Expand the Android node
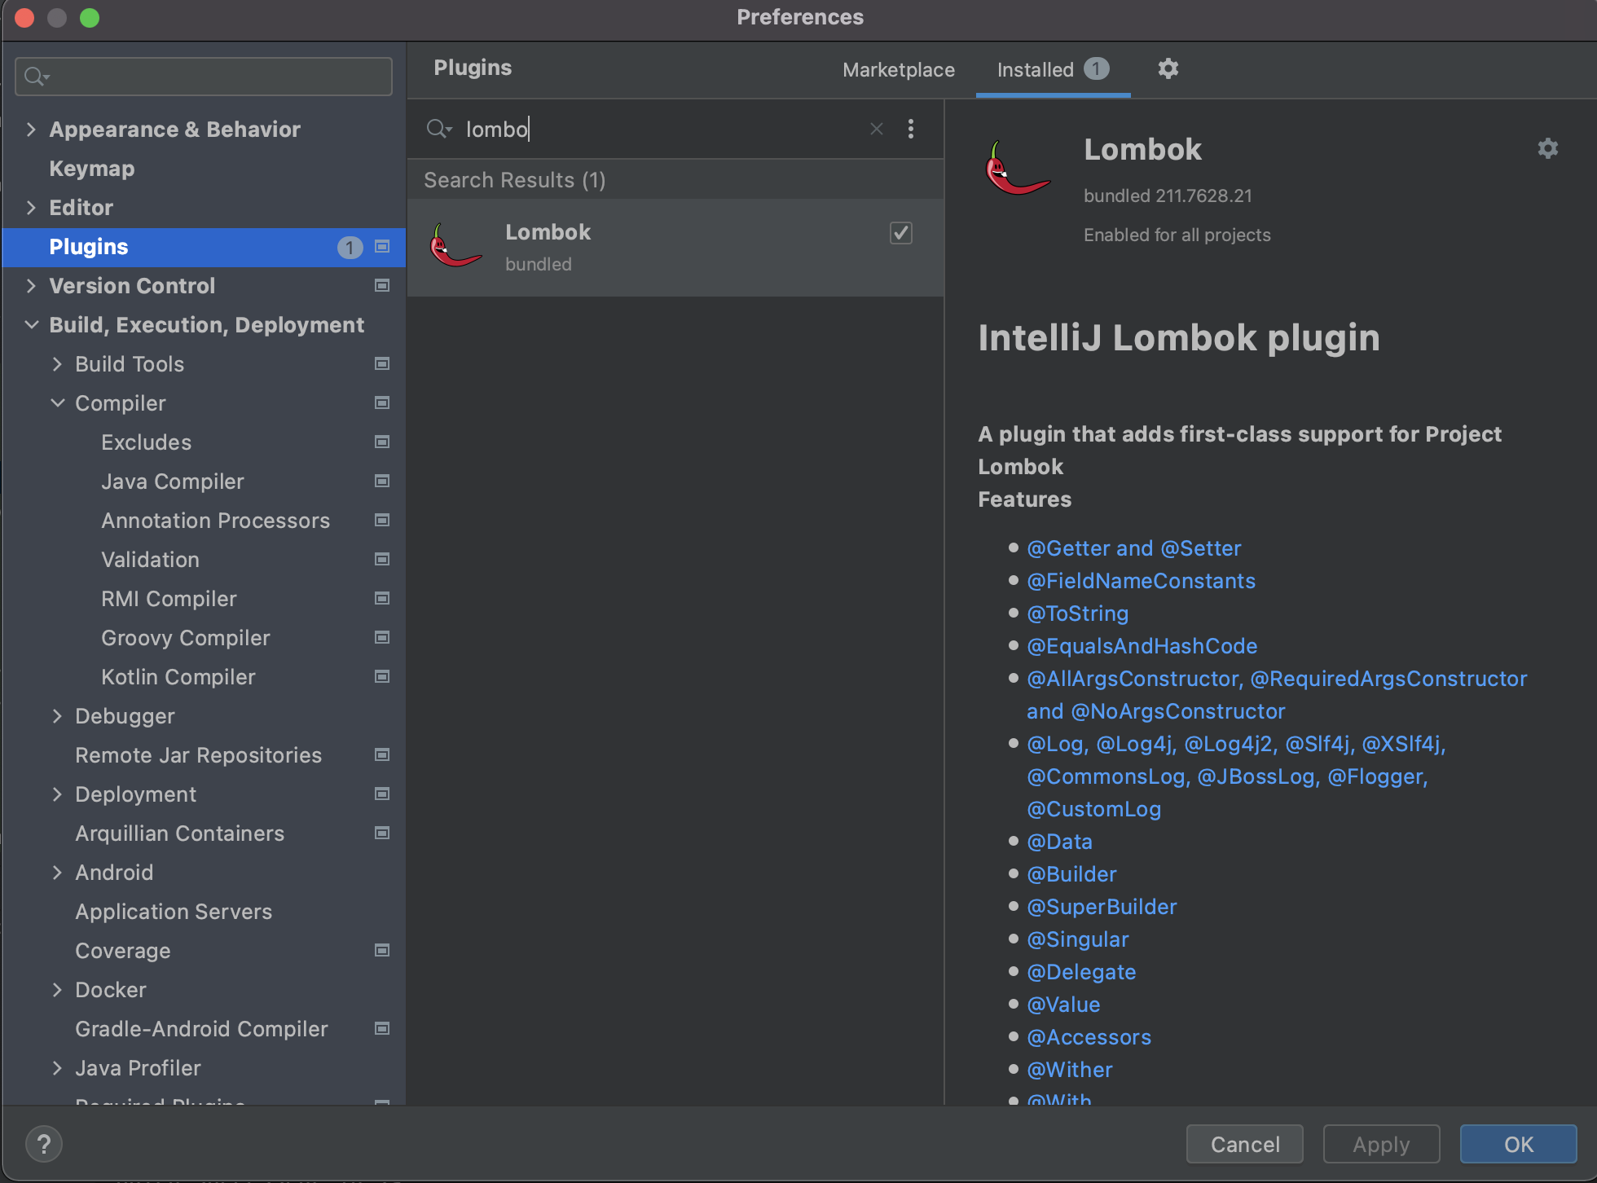The height and width of the screenshot is (1183, 1597). (x=57, y=872)
